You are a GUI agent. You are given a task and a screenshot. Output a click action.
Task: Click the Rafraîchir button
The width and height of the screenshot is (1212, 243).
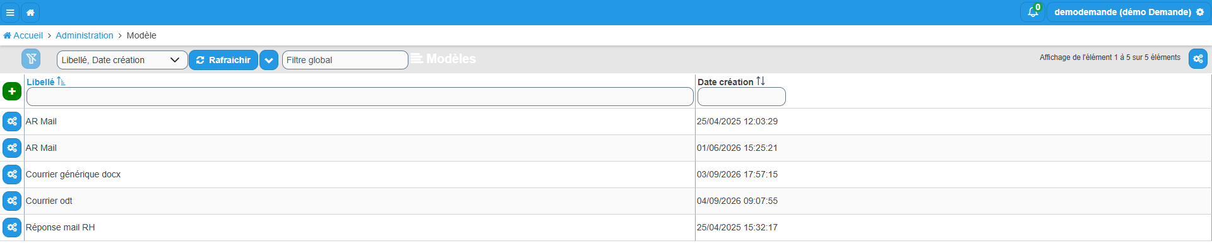(223, 60)
